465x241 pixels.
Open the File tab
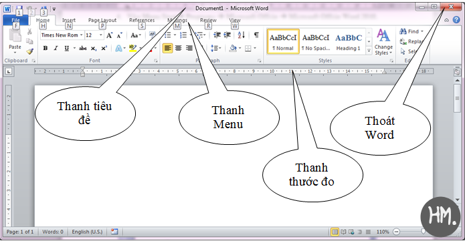click(x=15, y=20)
